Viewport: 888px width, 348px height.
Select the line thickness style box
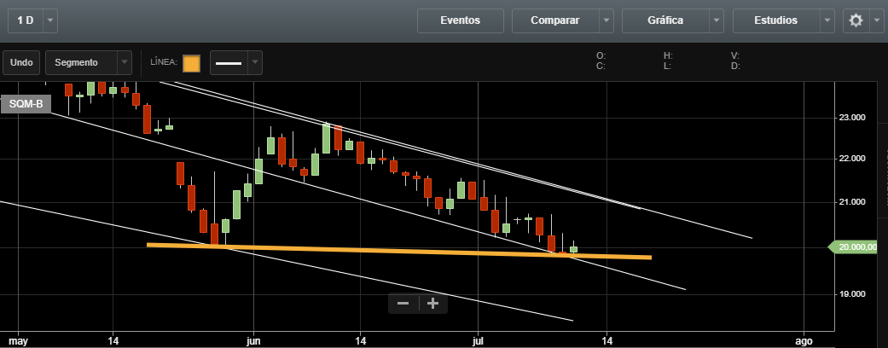coord(229,63)
